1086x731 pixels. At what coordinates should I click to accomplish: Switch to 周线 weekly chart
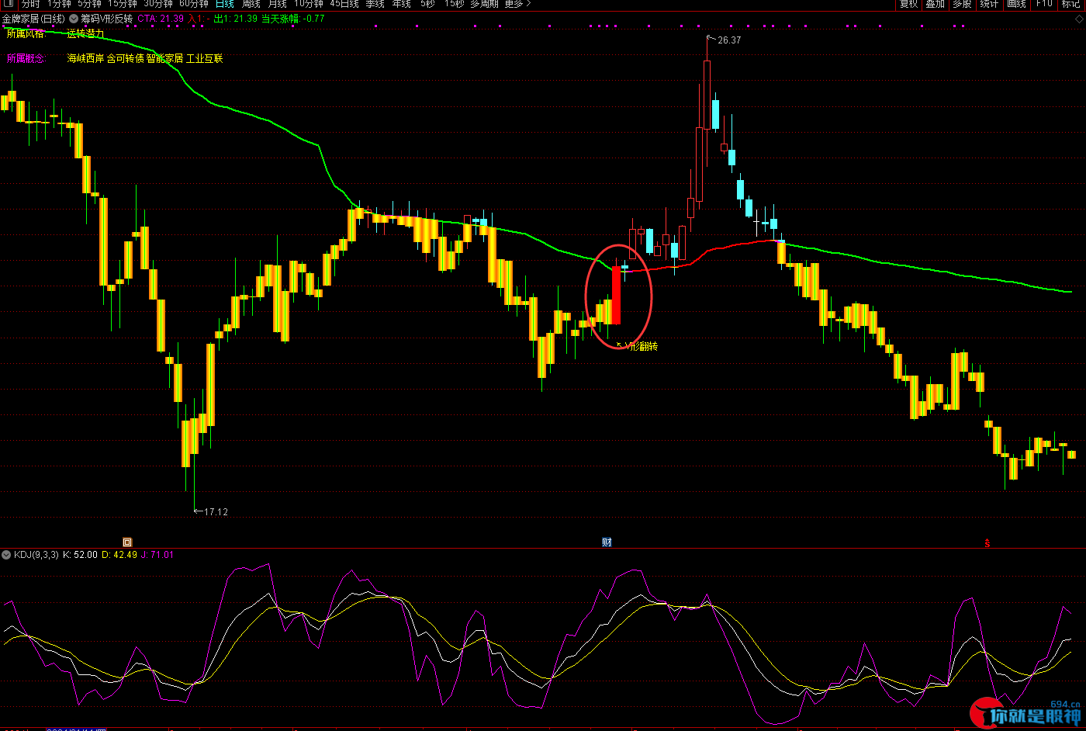[251, 4]
